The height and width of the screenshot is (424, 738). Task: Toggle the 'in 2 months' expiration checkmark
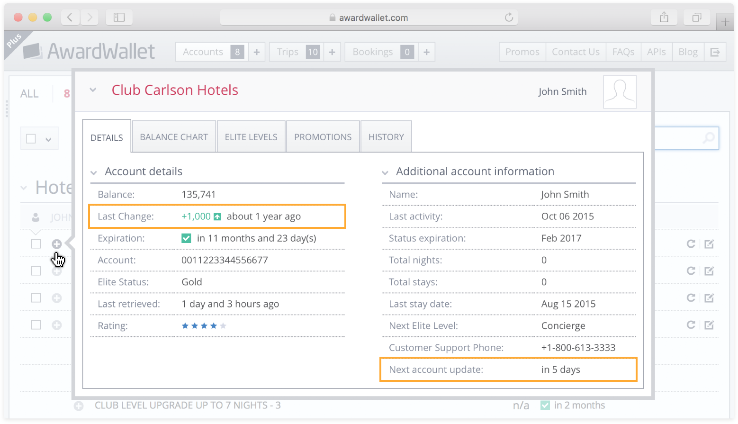pyautogui.click(x=545, y=405)
